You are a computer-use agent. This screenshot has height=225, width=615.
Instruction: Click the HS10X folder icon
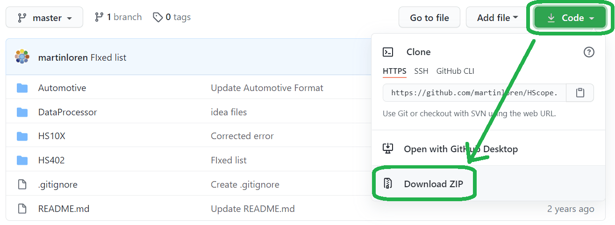(x=22, y=136)
